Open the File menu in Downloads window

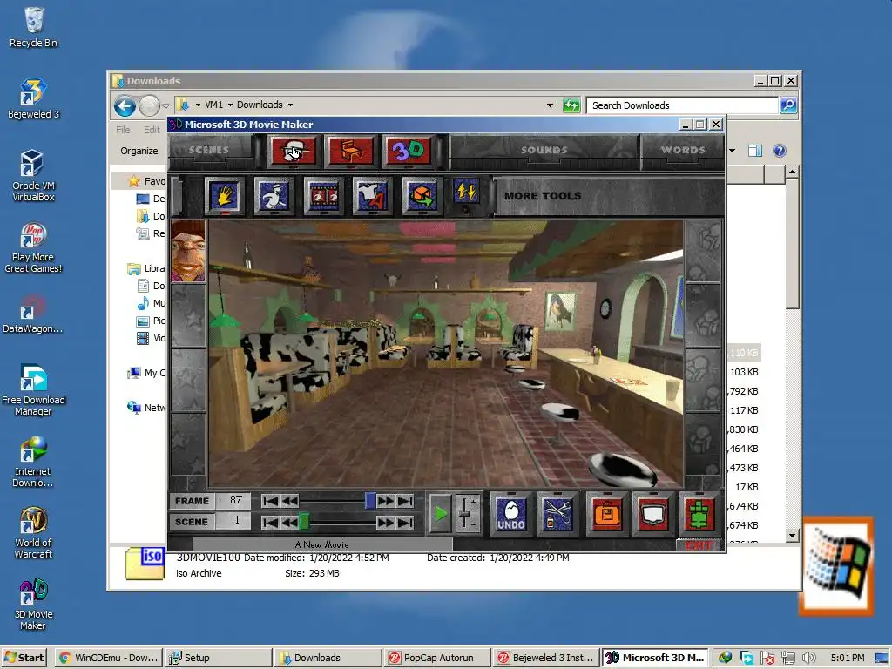click(x=123, y=130)
